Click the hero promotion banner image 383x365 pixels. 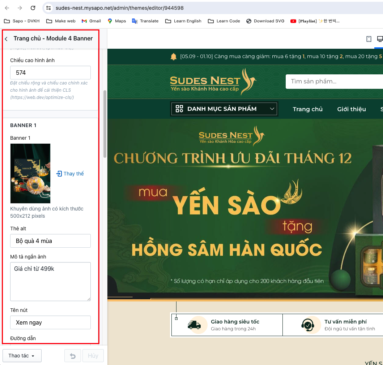[245, 209]
